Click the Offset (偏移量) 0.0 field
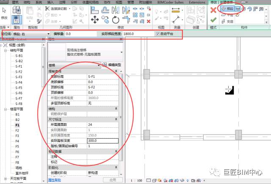Viewport: 271px width, 184px height. click(81, 34)
